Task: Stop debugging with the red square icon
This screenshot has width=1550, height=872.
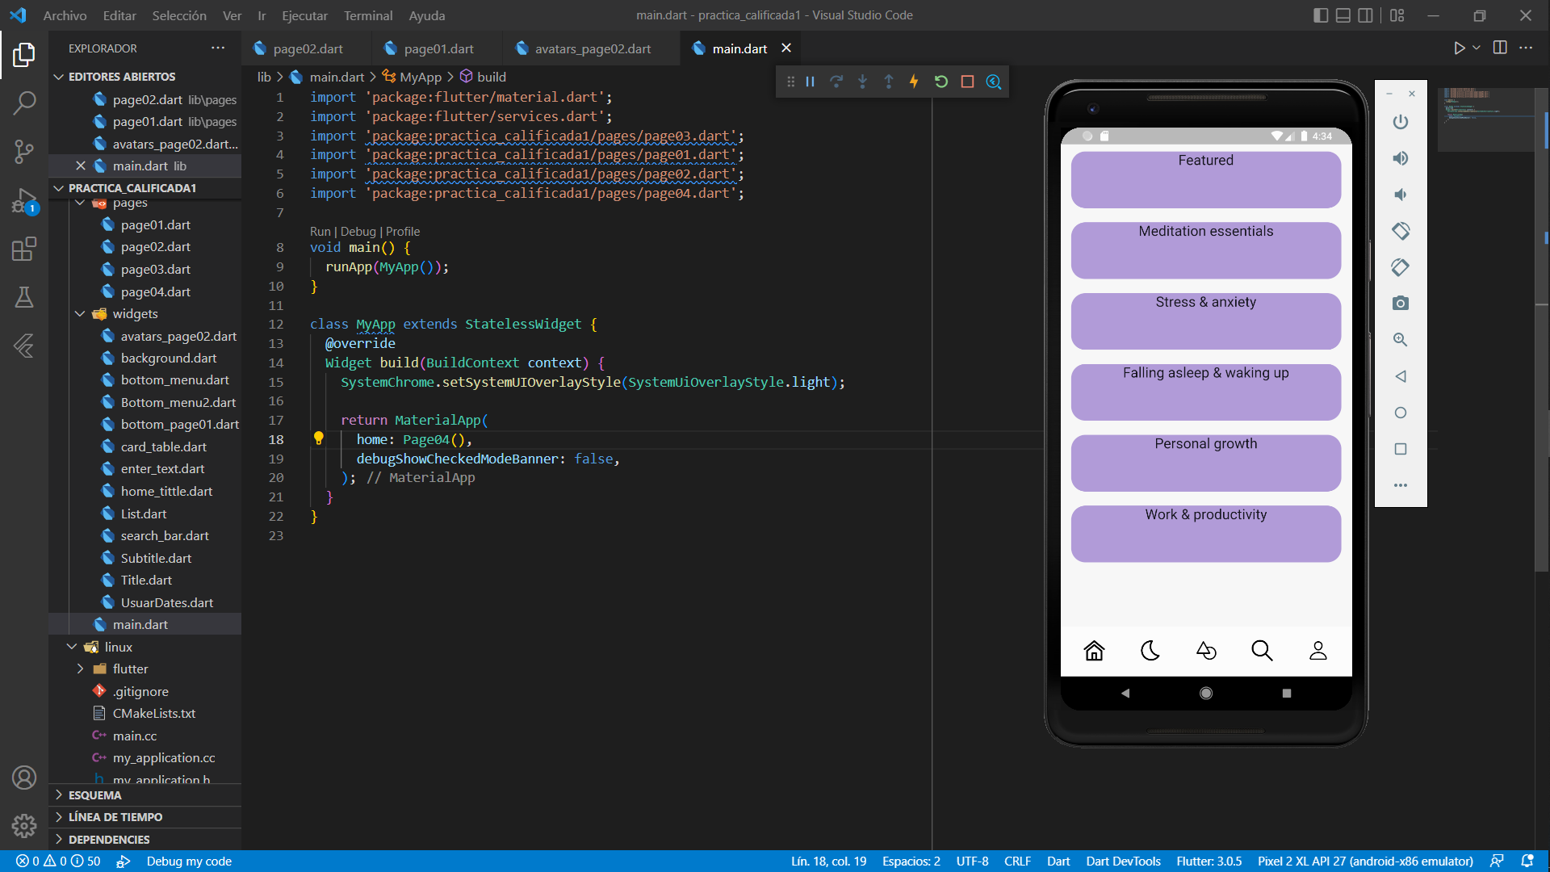Action: point(968,81)
